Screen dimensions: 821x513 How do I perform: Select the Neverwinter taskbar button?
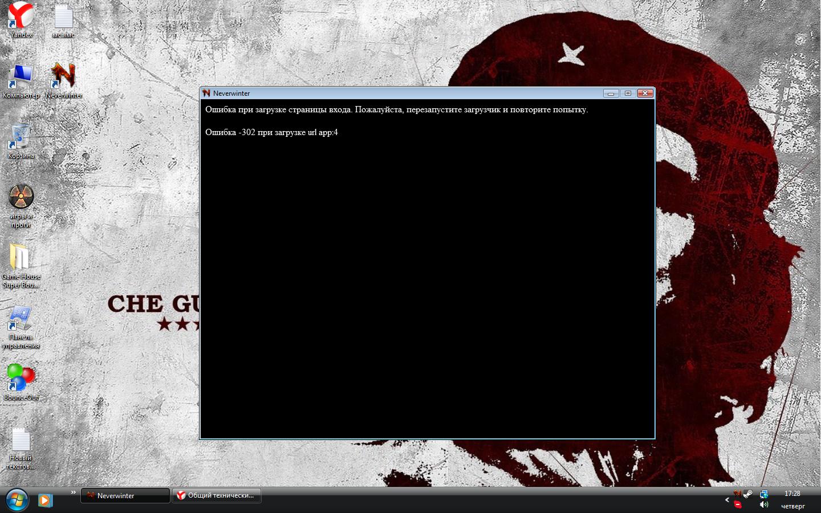(125, 495)
